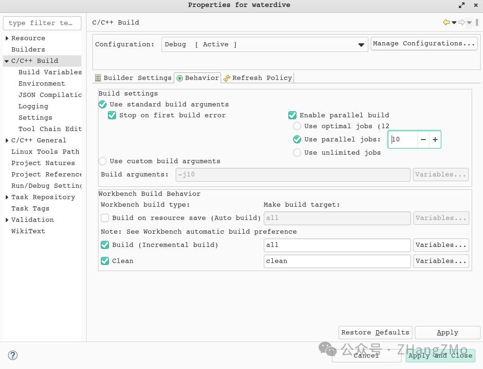The width and height of the screenshot is (483, 369).
Task: Select Linux Tools Path tree item
Action: coord(45,152)
